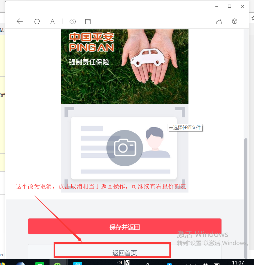Maximize the window

[229, 6]
